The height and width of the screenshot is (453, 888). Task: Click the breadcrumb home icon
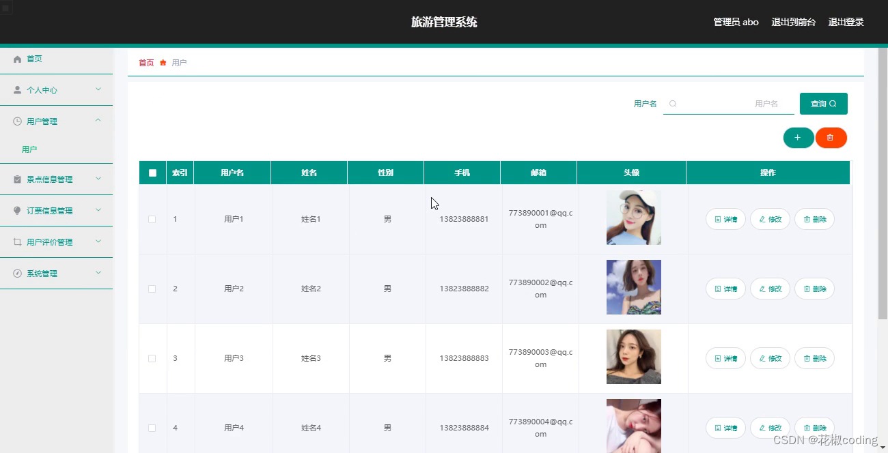(163, 63)
